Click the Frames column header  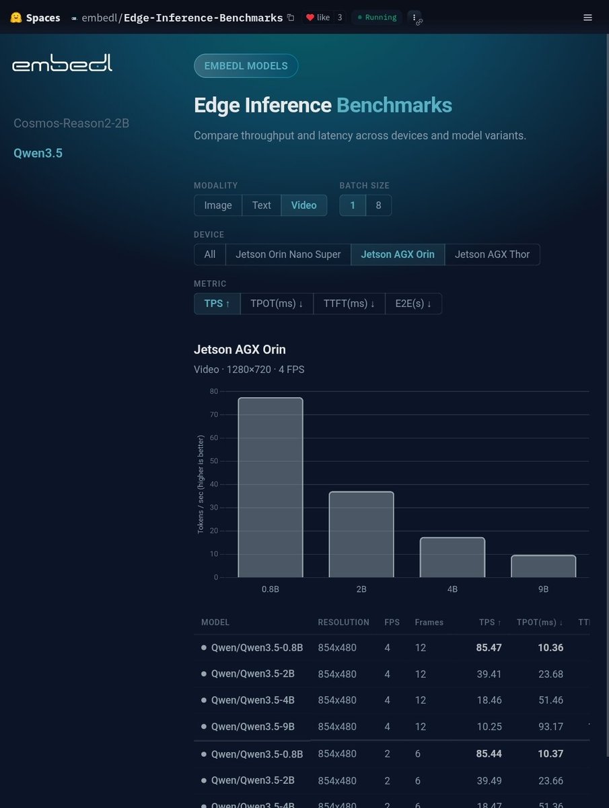(429, 622)
